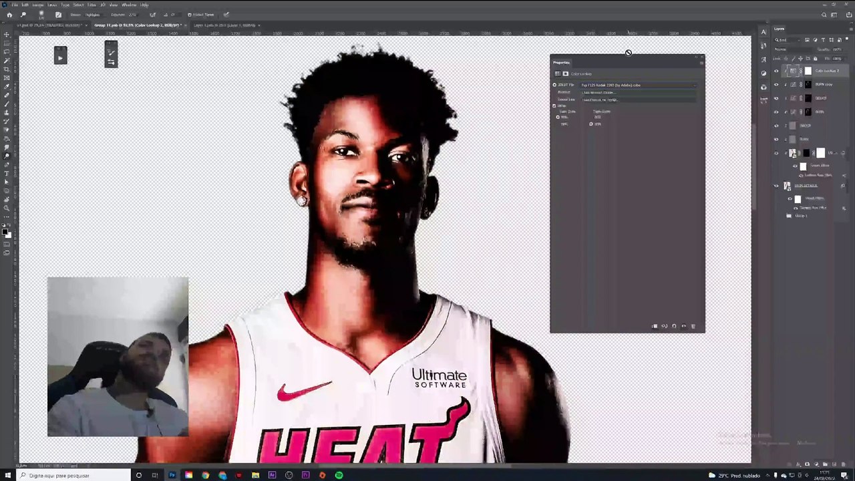Image resolution: width=855 pixels, height=481 pixels.
Task: Select the RGB data order radio button
Action: (558, 117)
